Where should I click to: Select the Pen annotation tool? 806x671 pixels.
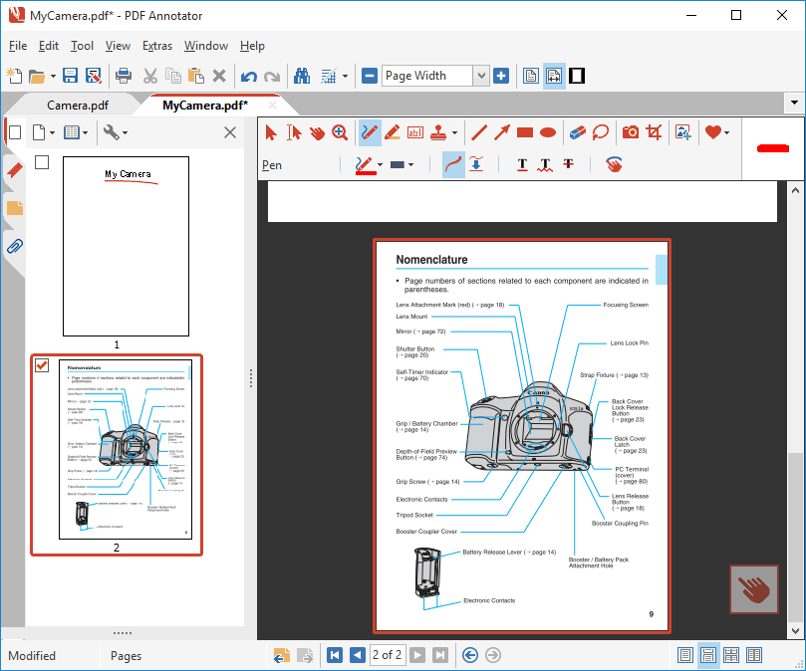(x=369, y=132)
